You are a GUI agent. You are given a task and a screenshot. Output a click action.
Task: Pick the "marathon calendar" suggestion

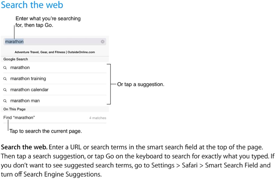coord(29,90)
